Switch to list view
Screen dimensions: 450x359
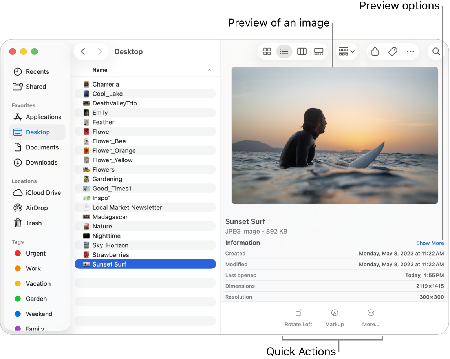coord(284,52)
